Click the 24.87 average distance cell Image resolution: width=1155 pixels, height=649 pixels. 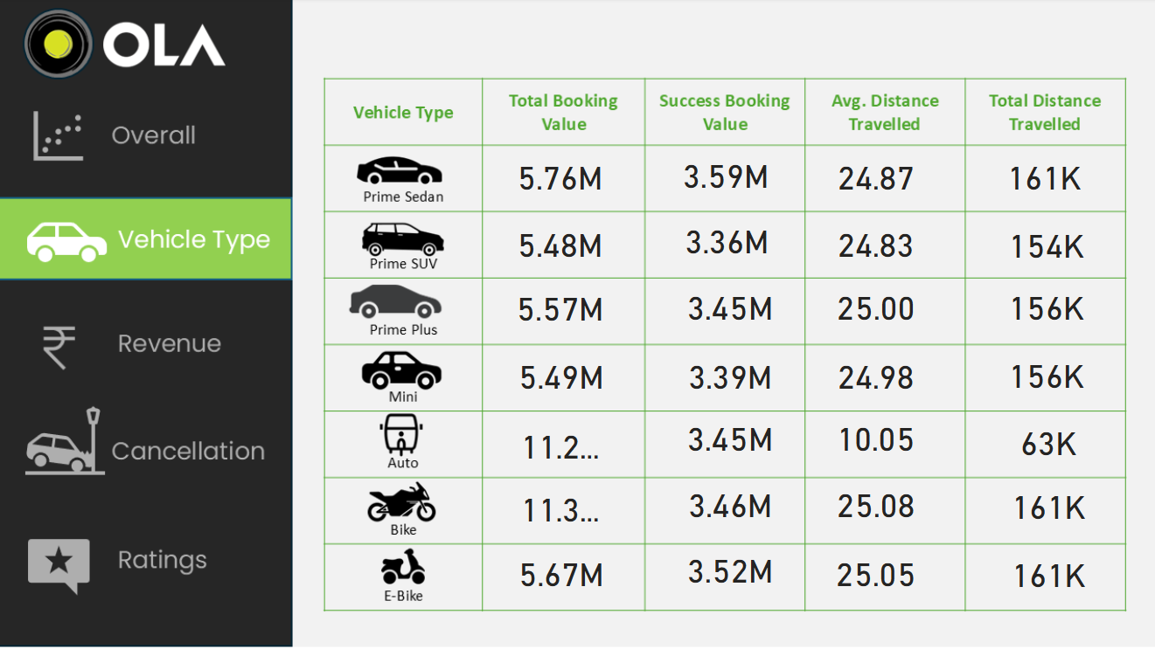tap(876, 179)
